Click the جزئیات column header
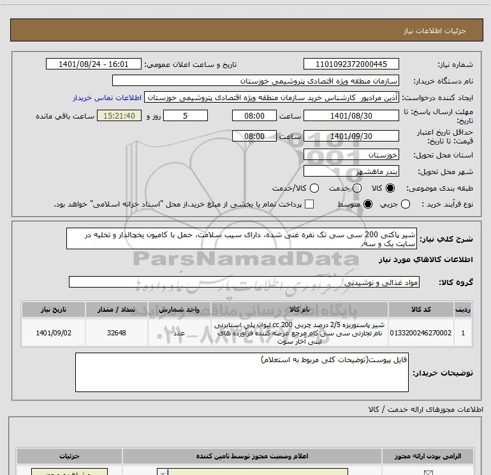The image size is (491, 475). (x=70, y=456)
